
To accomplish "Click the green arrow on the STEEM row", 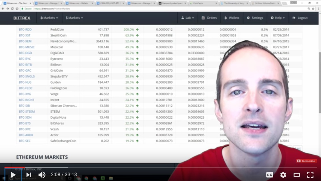I will pos(137,112).
